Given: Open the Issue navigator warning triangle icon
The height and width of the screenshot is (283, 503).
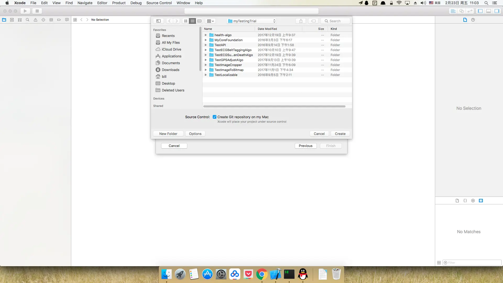Looking at the screenshot, I should click(x=35, y=20).
